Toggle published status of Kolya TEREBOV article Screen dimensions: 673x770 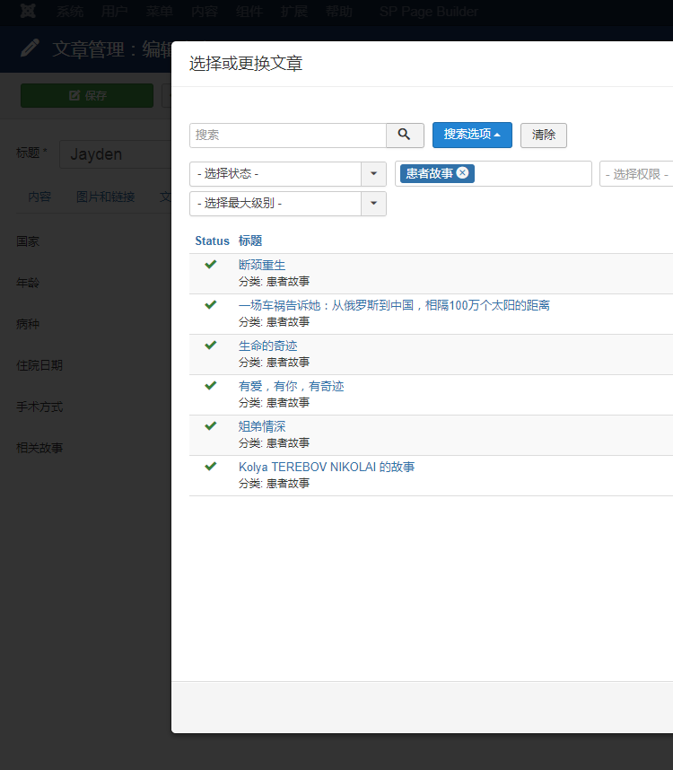coord(211,467)
